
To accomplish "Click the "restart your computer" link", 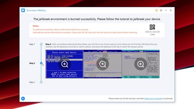I will pos(153,98).
